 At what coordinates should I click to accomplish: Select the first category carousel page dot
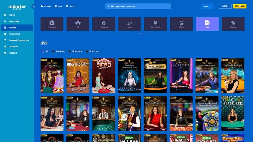tap(139, 34)
